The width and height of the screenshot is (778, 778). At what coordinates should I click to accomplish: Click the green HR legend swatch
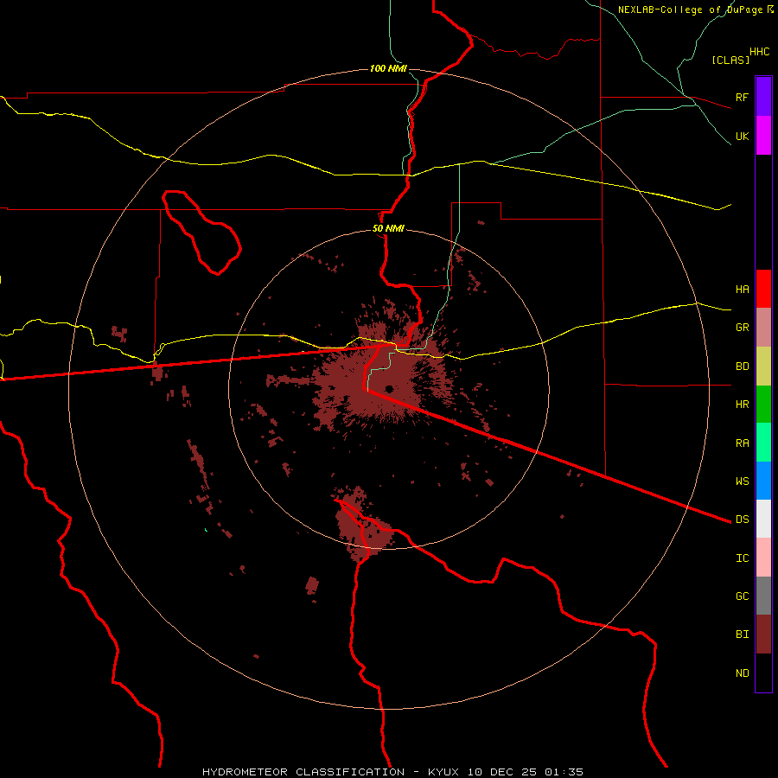763,405
